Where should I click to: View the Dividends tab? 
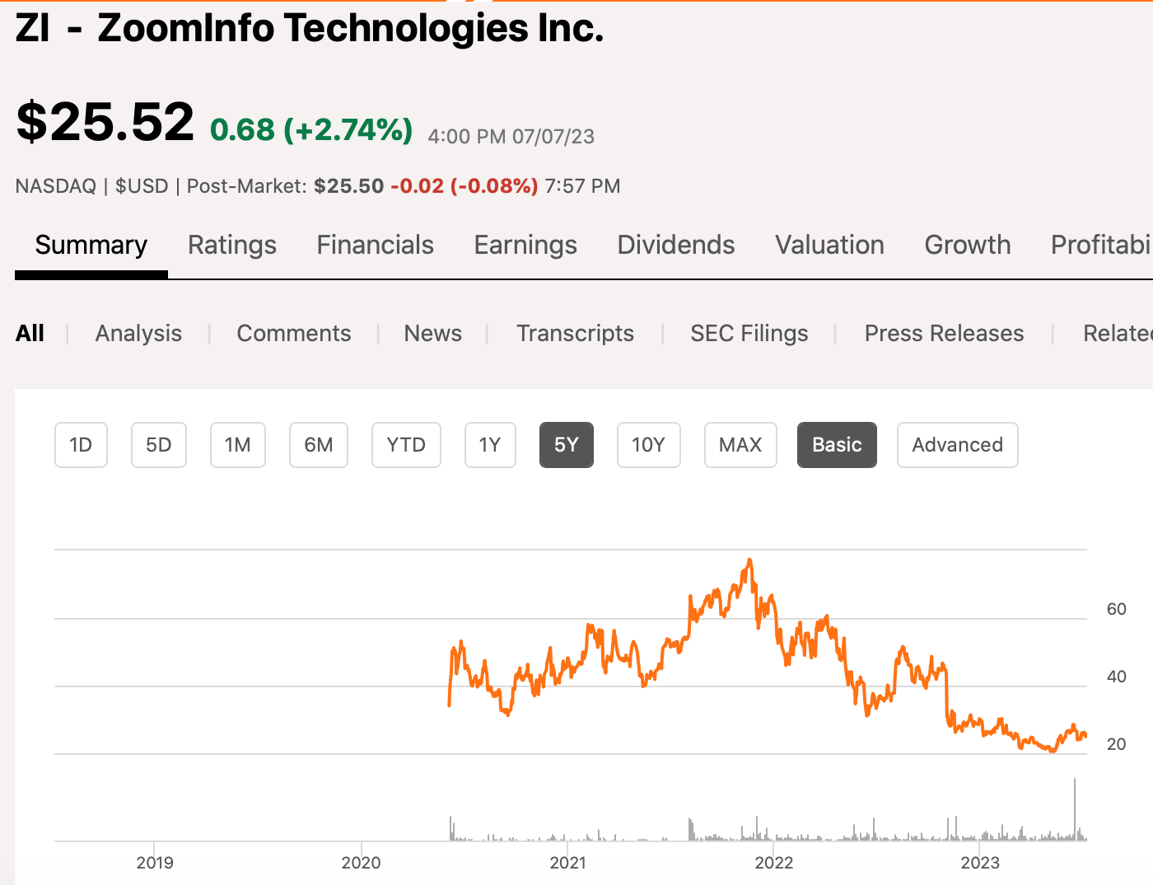(676, 245)
